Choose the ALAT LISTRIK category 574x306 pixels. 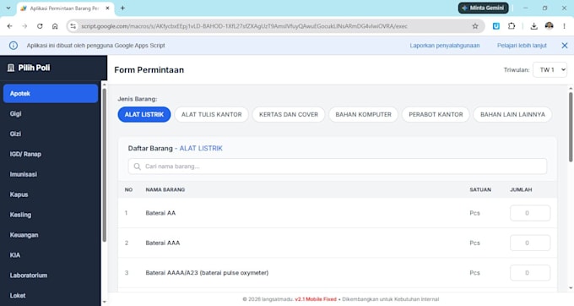144,114
